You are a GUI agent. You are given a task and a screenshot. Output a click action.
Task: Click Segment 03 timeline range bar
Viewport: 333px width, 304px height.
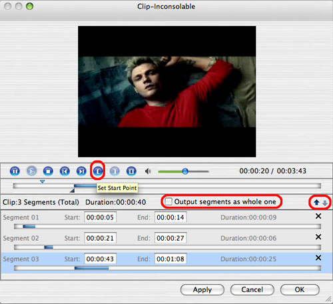[91, 268]
